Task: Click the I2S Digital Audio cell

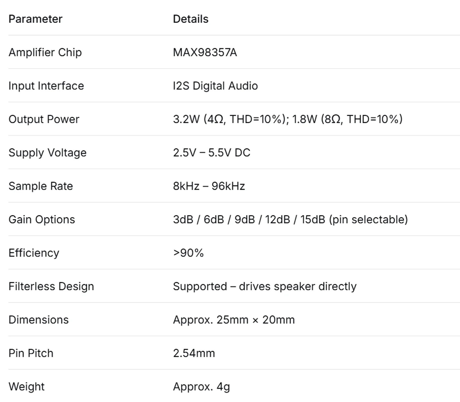Action: coord(215,86)
